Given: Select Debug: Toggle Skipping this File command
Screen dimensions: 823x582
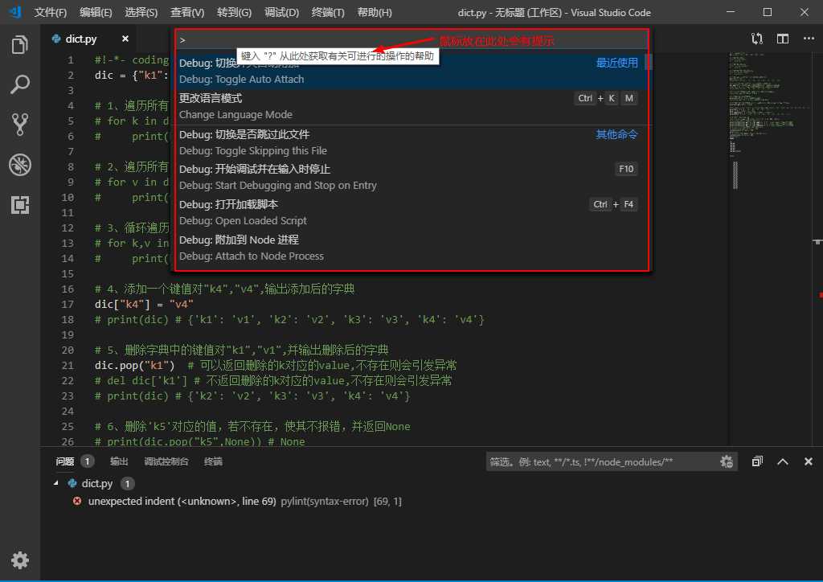Looking at the screenshot, I should 412,142.
